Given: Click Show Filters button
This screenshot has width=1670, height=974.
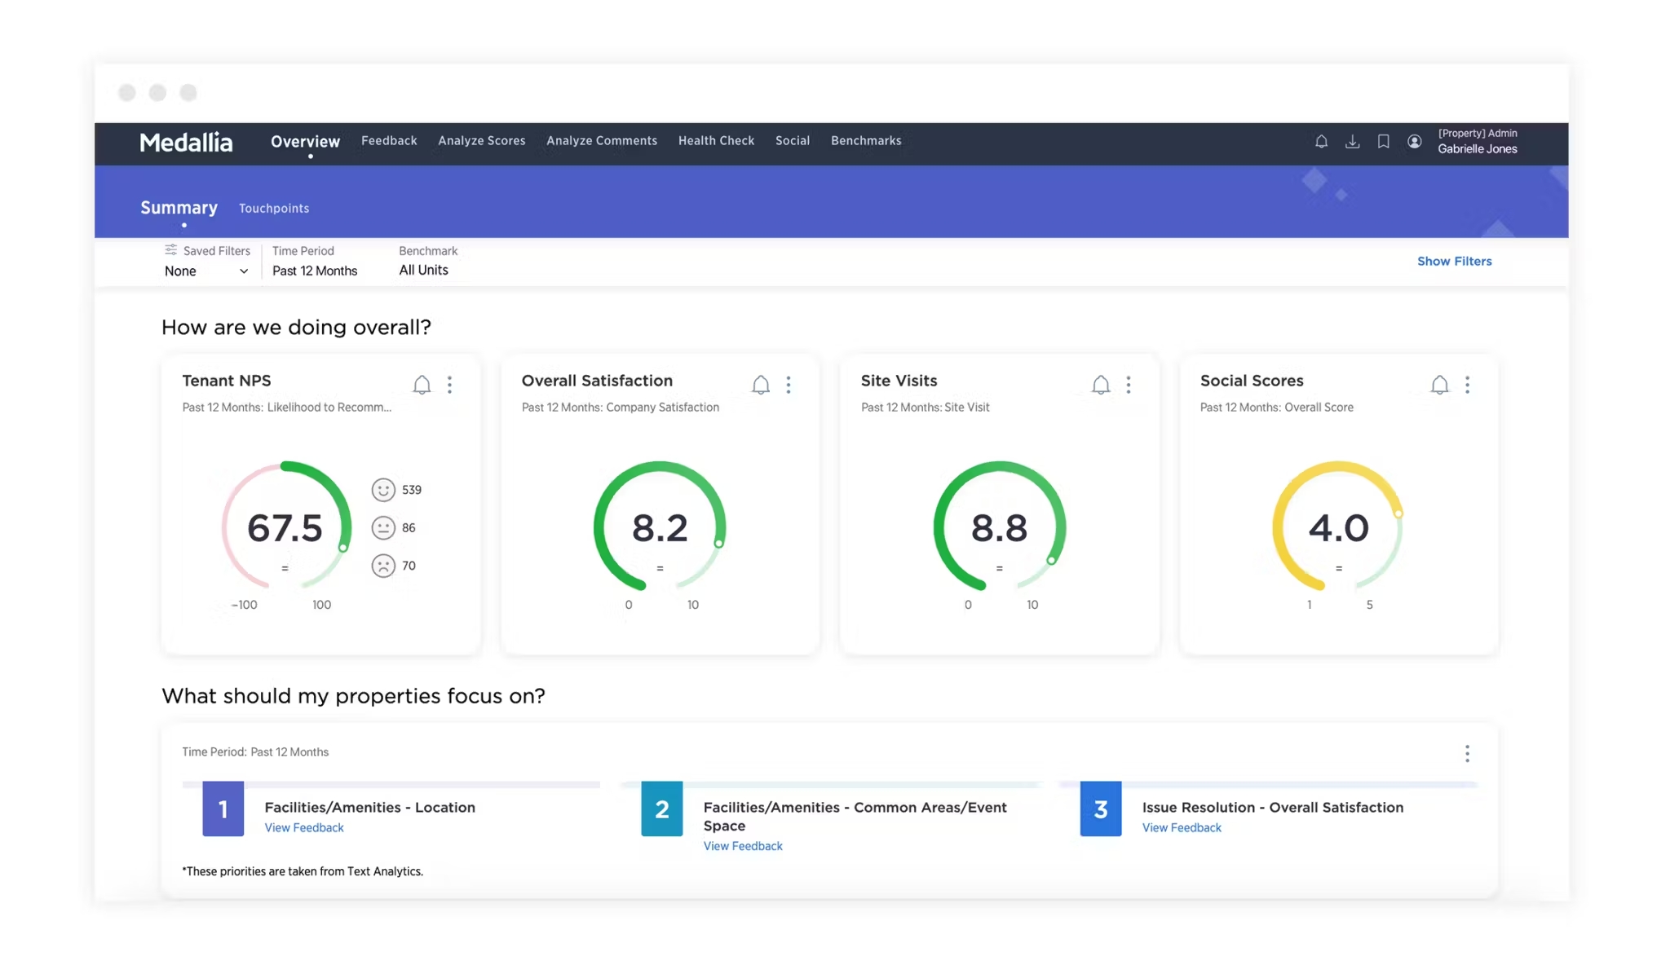Looking at the screenshot, I should point(1453,261).
